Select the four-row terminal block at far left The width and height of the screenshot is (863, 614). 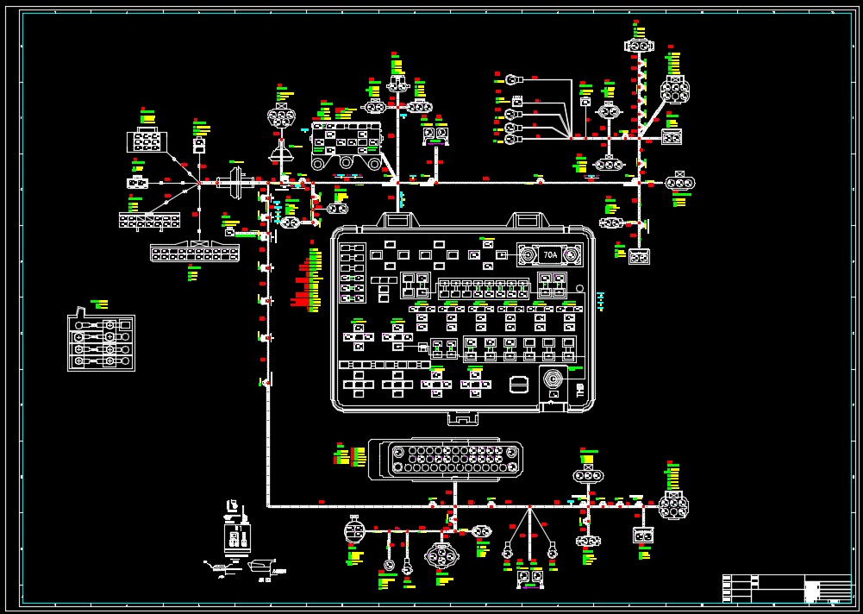coord(102,343)
